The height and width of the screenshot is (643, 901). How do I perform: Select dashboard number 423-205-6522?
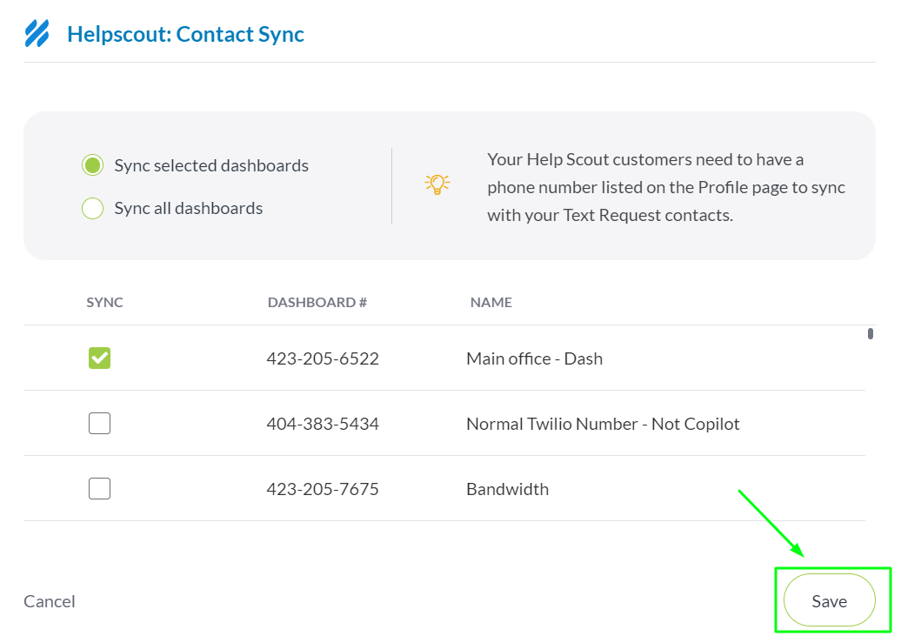[x=323, y=358]
